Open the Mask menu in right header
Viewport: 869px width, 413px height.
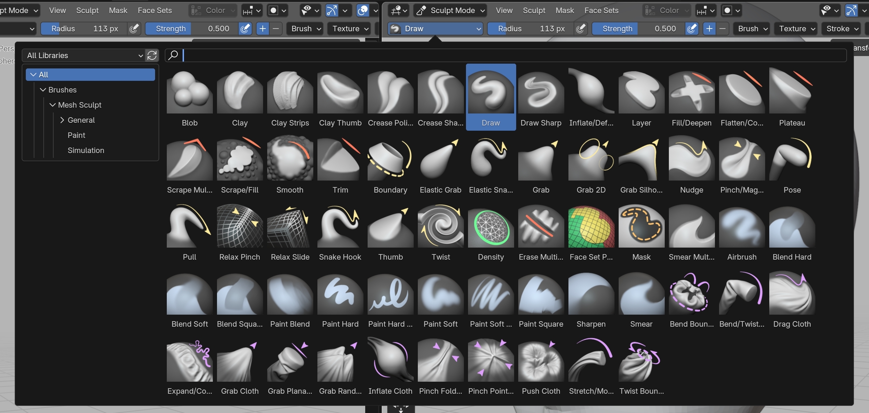[x=565, y=10]
